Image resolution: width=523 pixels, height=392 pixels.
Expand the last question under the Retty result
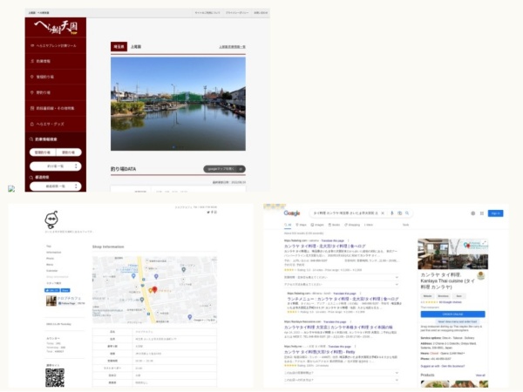pos(341,380)
